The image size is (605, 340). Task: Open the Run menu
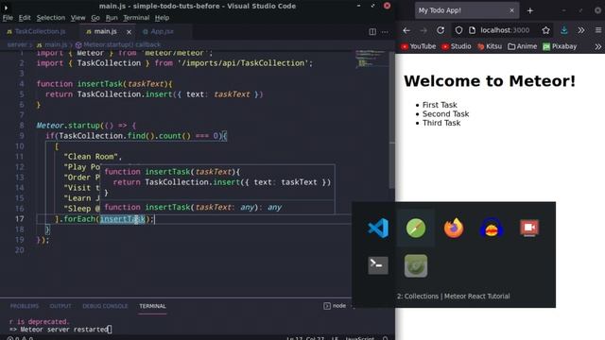(112, 18)
